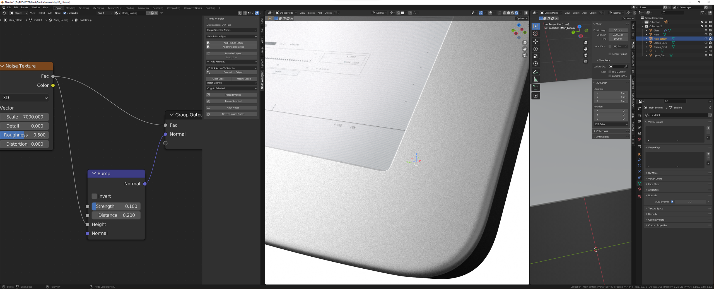Toggle the Invert checkbox in Bump node

[x=94, y=196]
